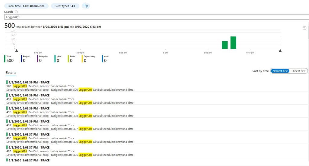This screenshot has width=309, height=166.
Task: Click the history reset icon near chart
Action: pyautogui.click(x=304, y=28)
